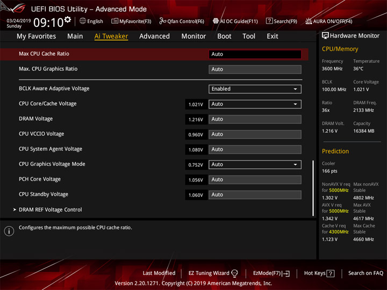Screen dimensions: 387x290
Task: Click Last Modified in the footer
Action: [x=159, y=273]
